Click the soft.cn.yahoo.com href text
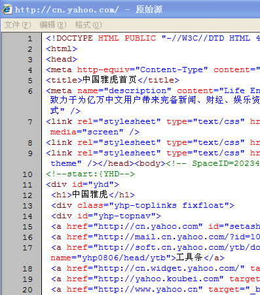The height and width of the screenshot is (295, 260). point(163,247)
